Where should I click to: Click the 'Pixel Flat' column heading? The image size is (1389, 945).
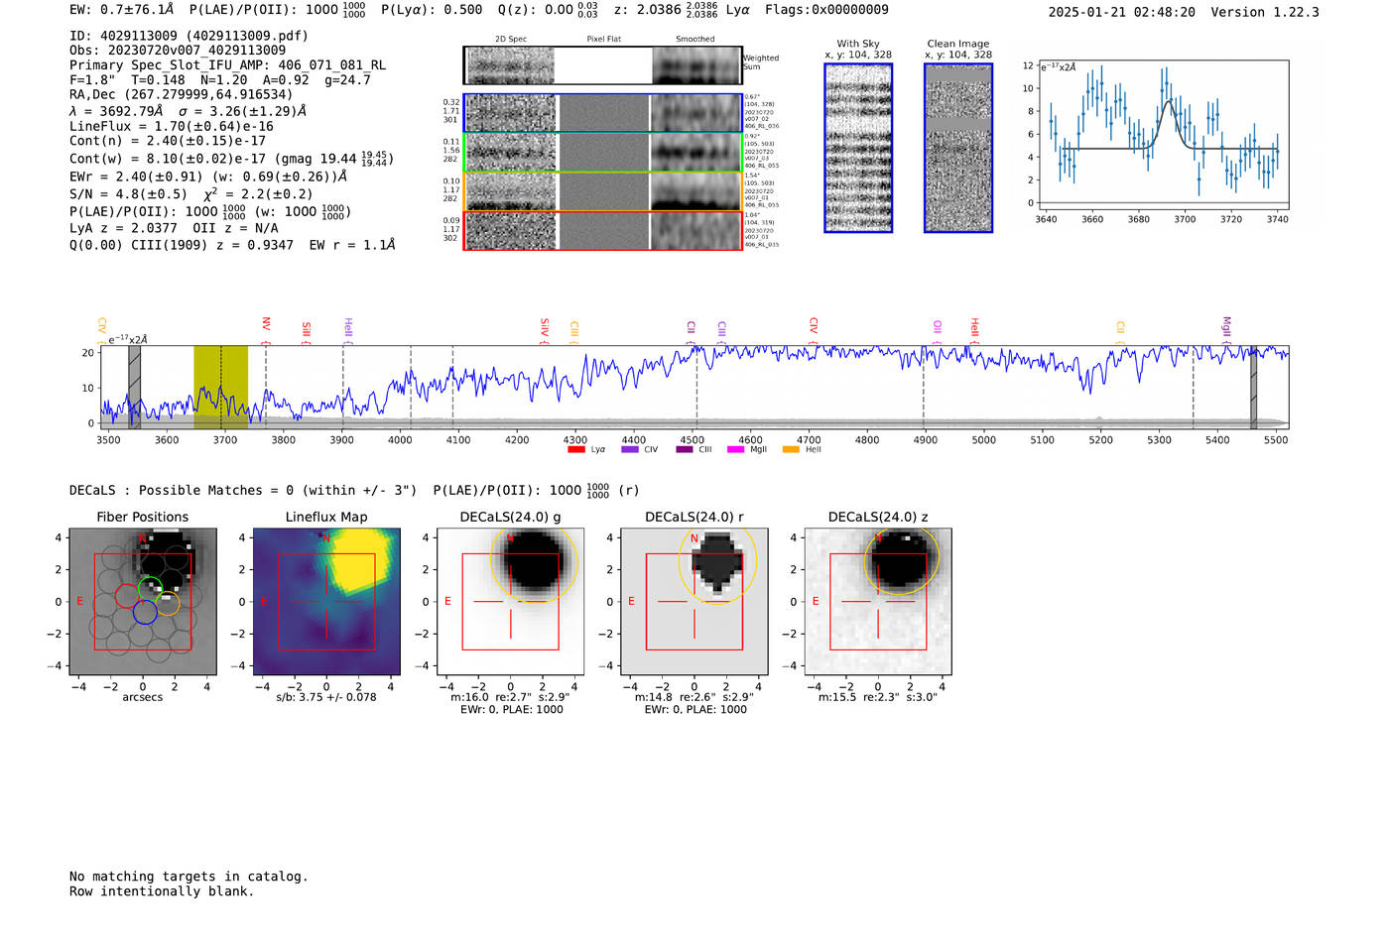(x=603, y=39)
